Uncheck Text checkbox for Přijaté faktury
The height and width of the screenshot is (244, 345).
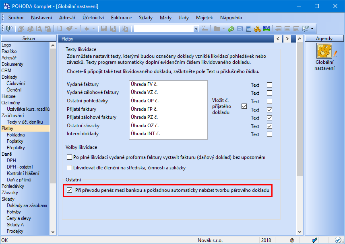point(269,110)
